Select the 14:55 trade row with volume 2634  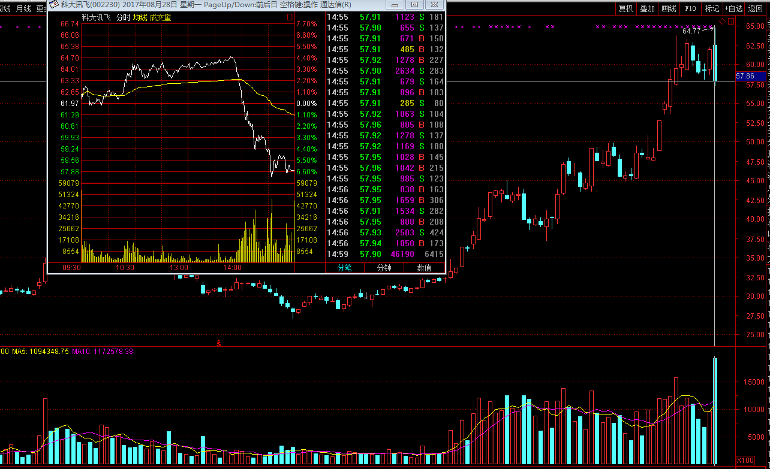[385, 71]
